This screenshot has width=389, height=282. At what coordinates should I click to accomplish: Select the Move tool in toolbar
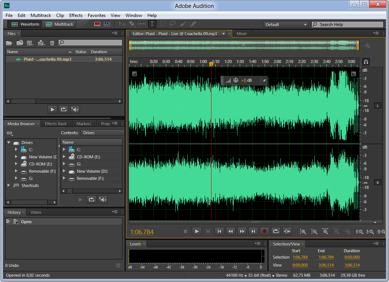[x=122, y=24]
